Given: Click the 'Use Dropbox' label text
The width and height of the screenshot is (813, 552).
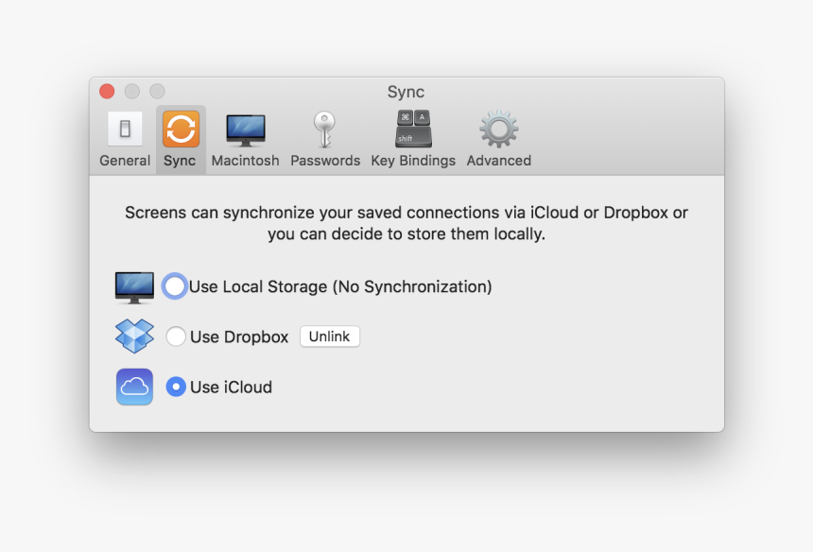Looking at the screenshot, I should coord(239,336).
